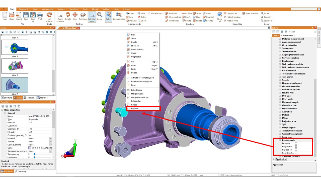Enable the Replace all checkbox
321x180 pixels.
296,150
